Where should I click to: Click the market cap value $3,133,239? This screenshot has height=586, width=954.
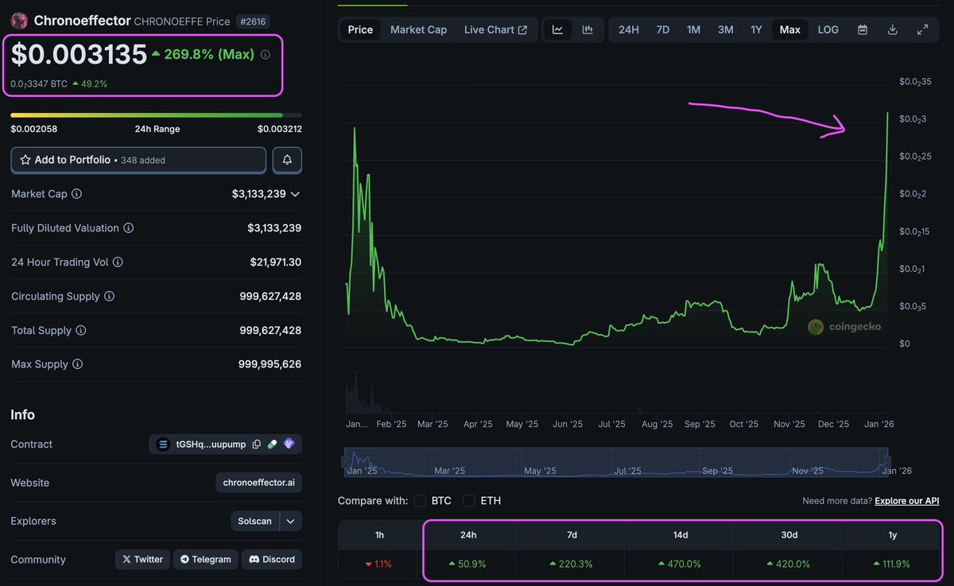coord(258,194)
